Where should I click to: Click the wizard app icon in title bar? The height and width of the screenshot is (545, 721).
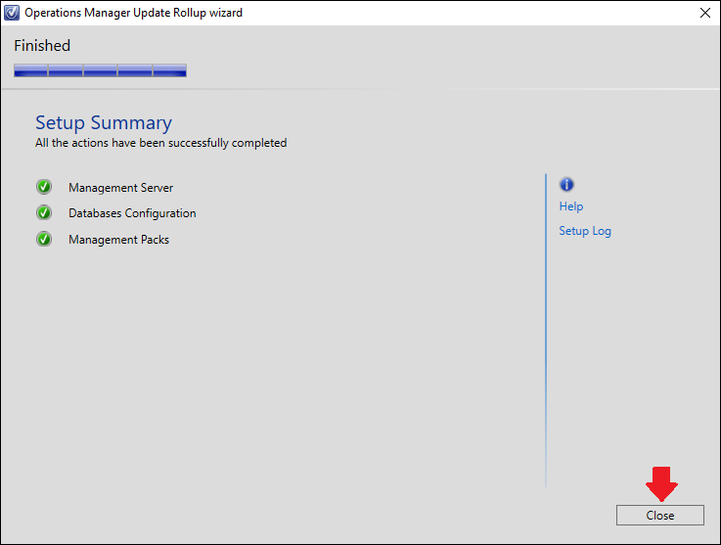(x=12, y=13)
